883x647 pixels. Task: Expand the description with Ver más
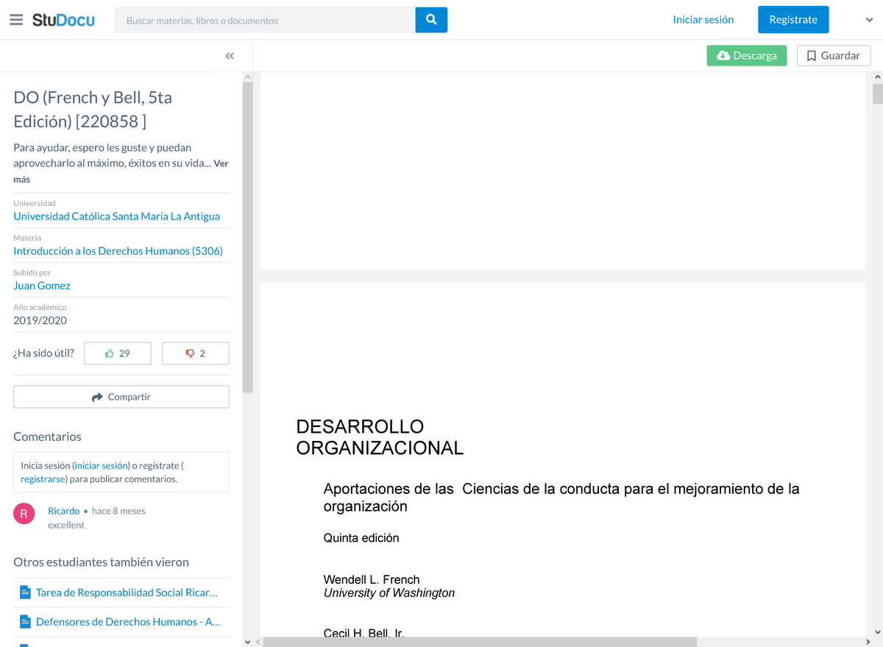click(221, 163)
